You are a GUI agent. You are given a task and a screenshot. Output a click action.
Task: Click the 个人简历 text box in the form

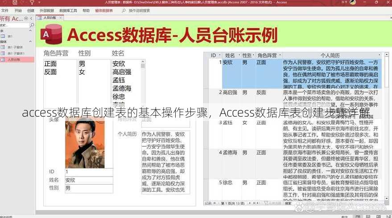pyautogui.click(x=165, y=162)
